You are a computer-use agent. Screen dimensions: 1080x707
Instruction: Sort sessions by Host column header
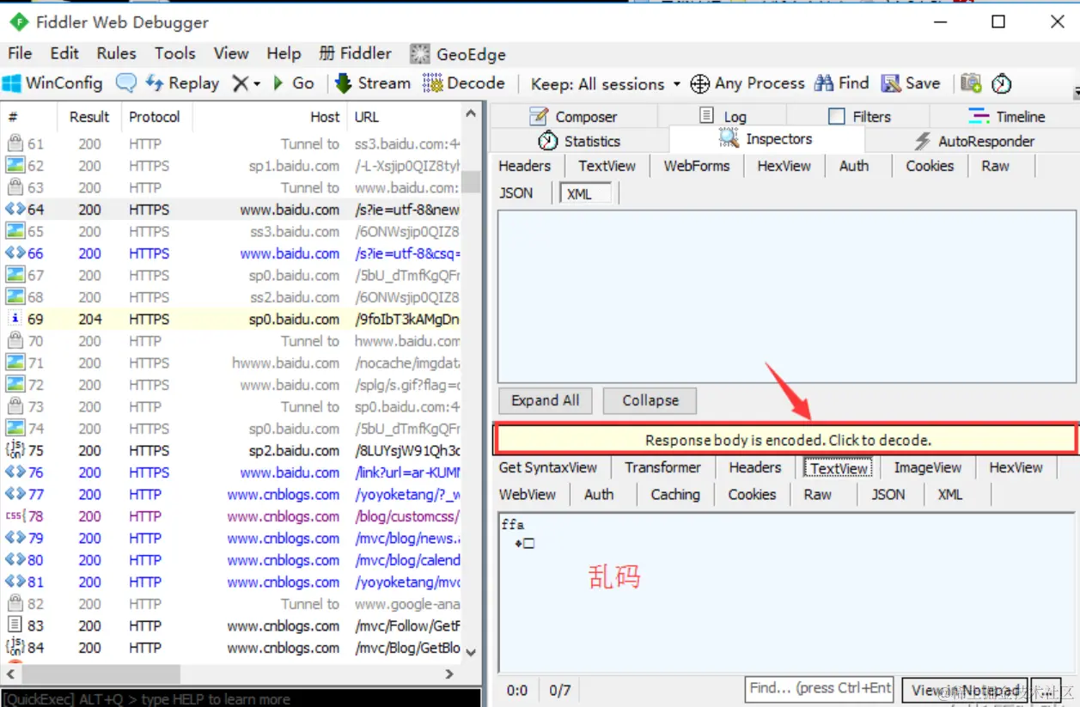coord(270,117)
